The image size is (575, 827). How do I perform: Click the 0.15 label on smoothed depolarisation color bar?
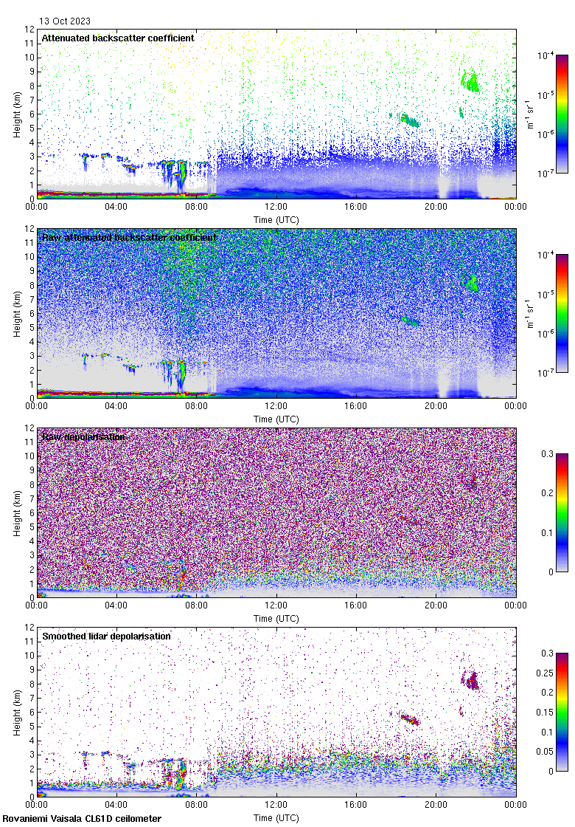(545, 712)
